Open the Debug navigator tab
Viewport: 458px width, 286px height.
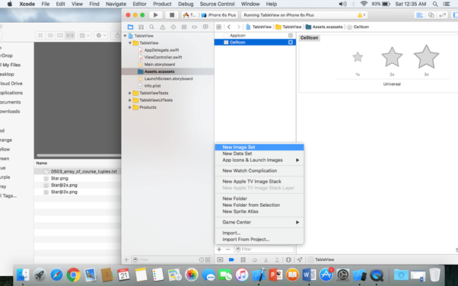pos(184,27)
